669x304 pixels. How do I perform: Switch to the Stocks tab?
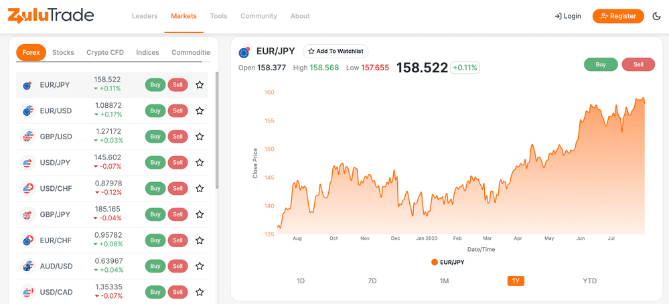click(x=63, y=52)
